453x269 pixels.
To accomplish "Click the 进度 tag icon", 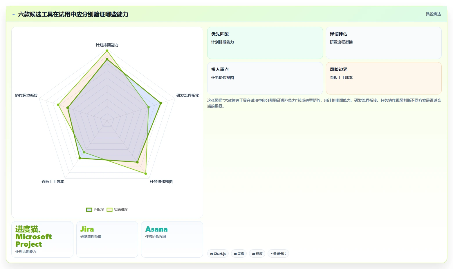I will [x=254, y=254].
